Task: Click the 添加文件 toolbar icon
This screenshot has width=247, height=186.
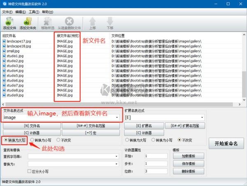Action: [9, 21]
